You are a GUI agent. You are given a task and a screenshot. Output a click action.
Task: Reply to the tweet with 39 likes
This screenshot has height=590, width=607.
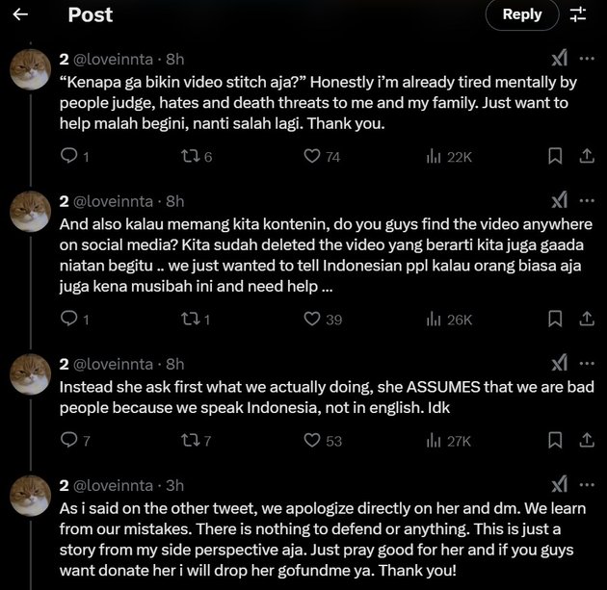pos(69,319)
